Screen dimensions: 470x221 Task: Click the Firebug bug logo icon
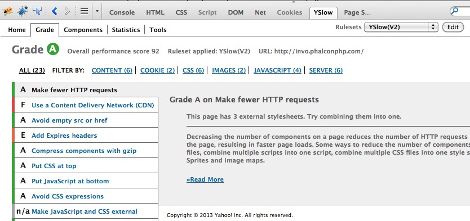pyautogui.click(x=7, y=11)
